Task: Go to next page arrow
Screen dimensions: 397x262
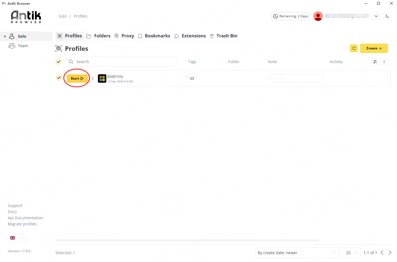Action: [390, 253]
